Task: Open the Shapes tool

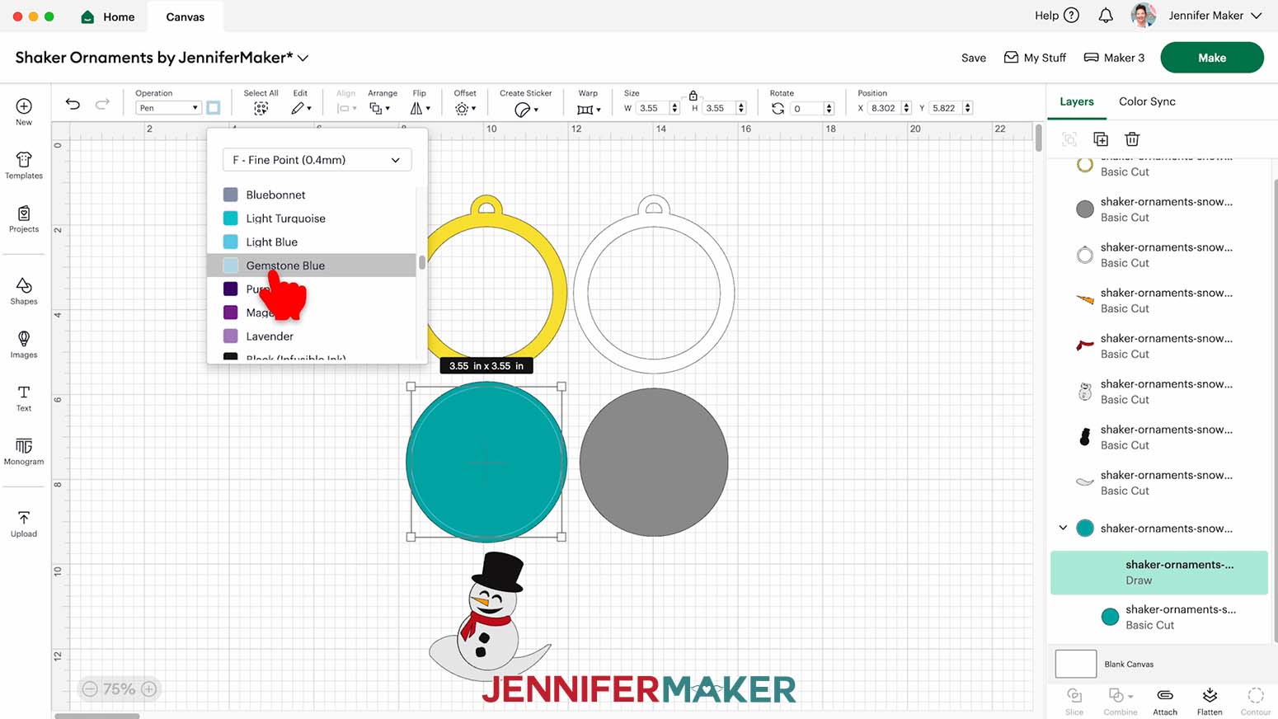Action: [24, 285]
